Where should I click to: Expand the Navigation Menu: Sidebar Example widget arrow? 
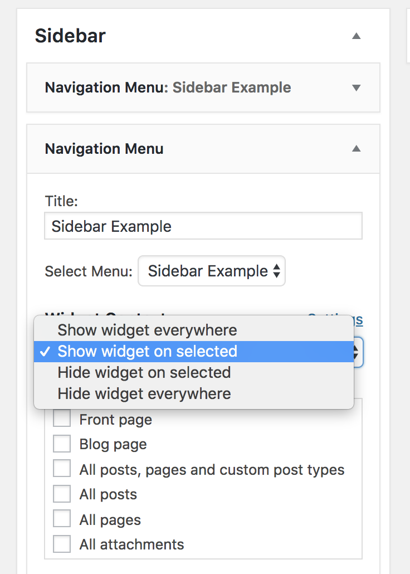tap(356, 87)
